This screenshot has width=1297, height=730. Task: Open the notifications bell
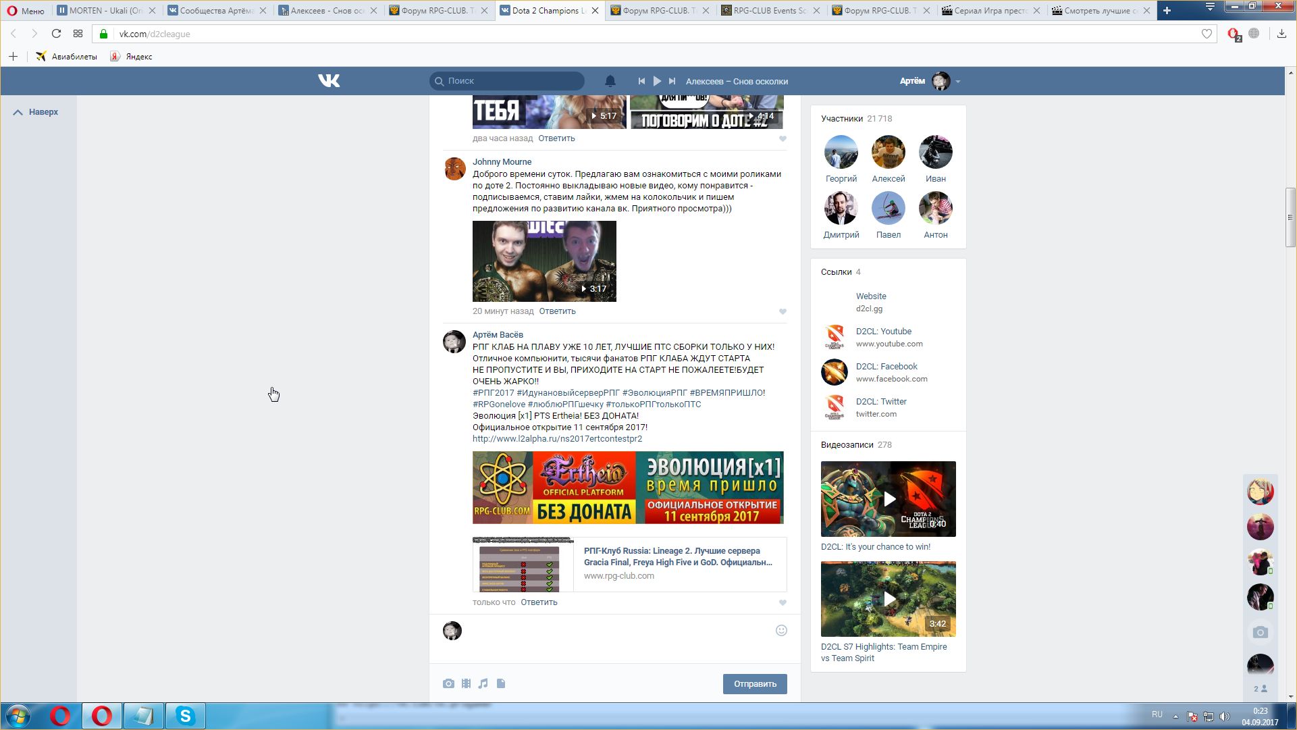click(x=610, y=81)
